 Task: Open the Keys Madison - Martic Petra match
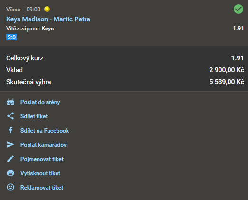[48, 19]
